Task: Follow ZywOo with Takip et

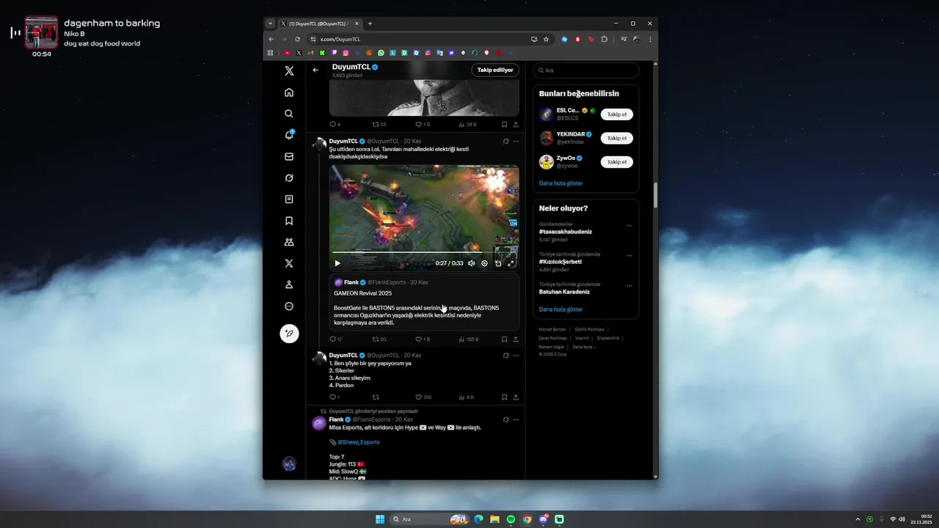Action: [x=617, y=162]
